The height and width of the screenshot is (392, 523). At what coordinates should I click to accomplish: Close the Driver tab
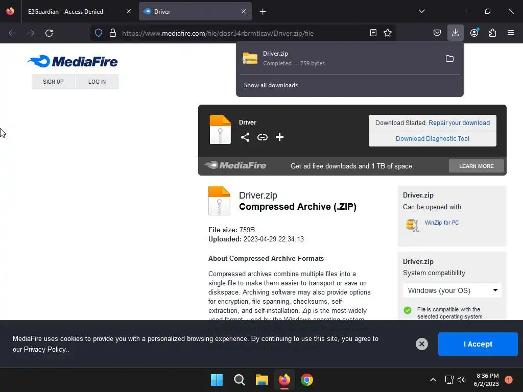click(244, 11)
